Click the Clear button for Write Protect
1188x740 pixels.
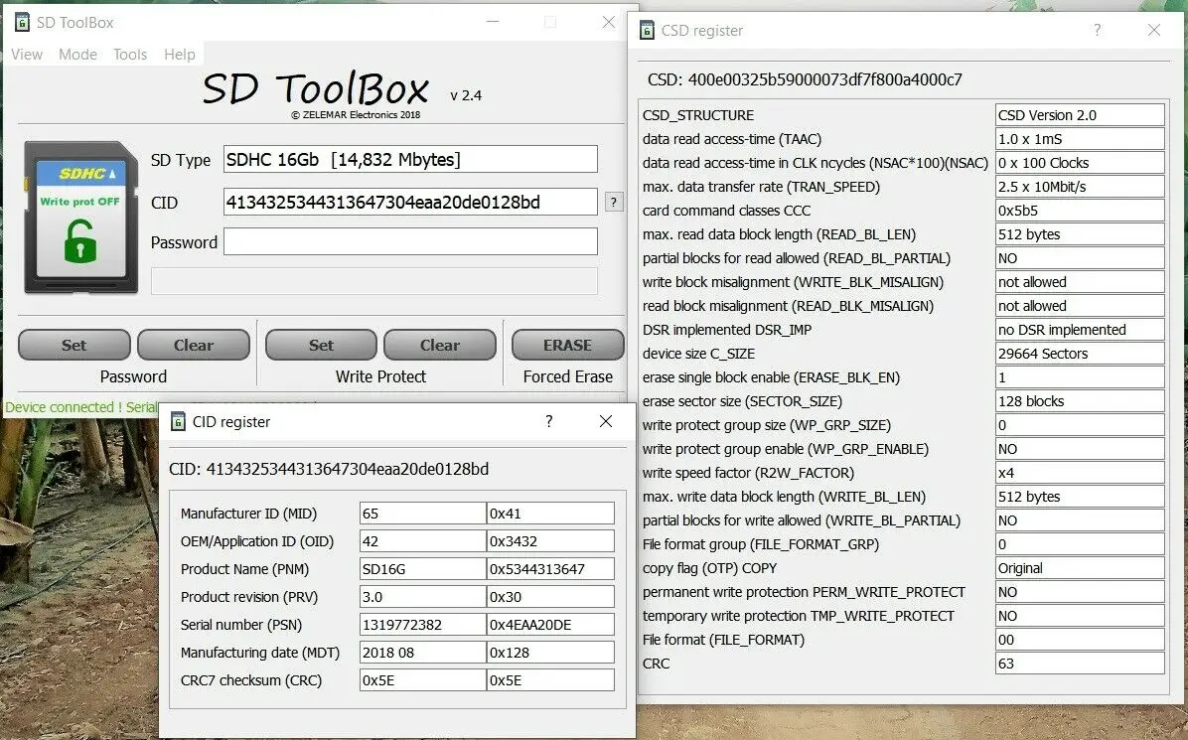439,345
